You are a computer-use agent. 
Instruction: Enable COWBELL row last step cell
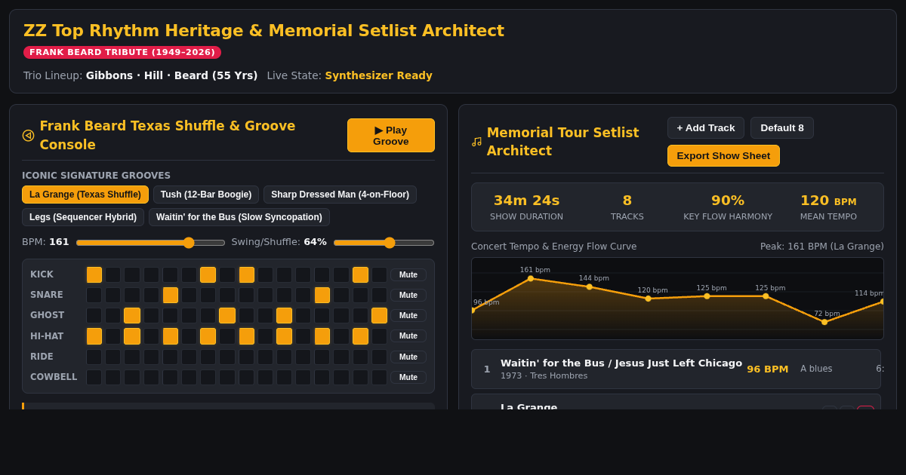click(380, 377)
